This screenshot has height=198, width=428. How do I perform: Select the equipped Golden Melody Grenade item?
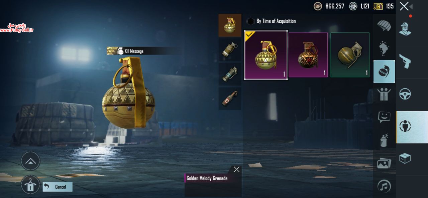pos(266,55)
